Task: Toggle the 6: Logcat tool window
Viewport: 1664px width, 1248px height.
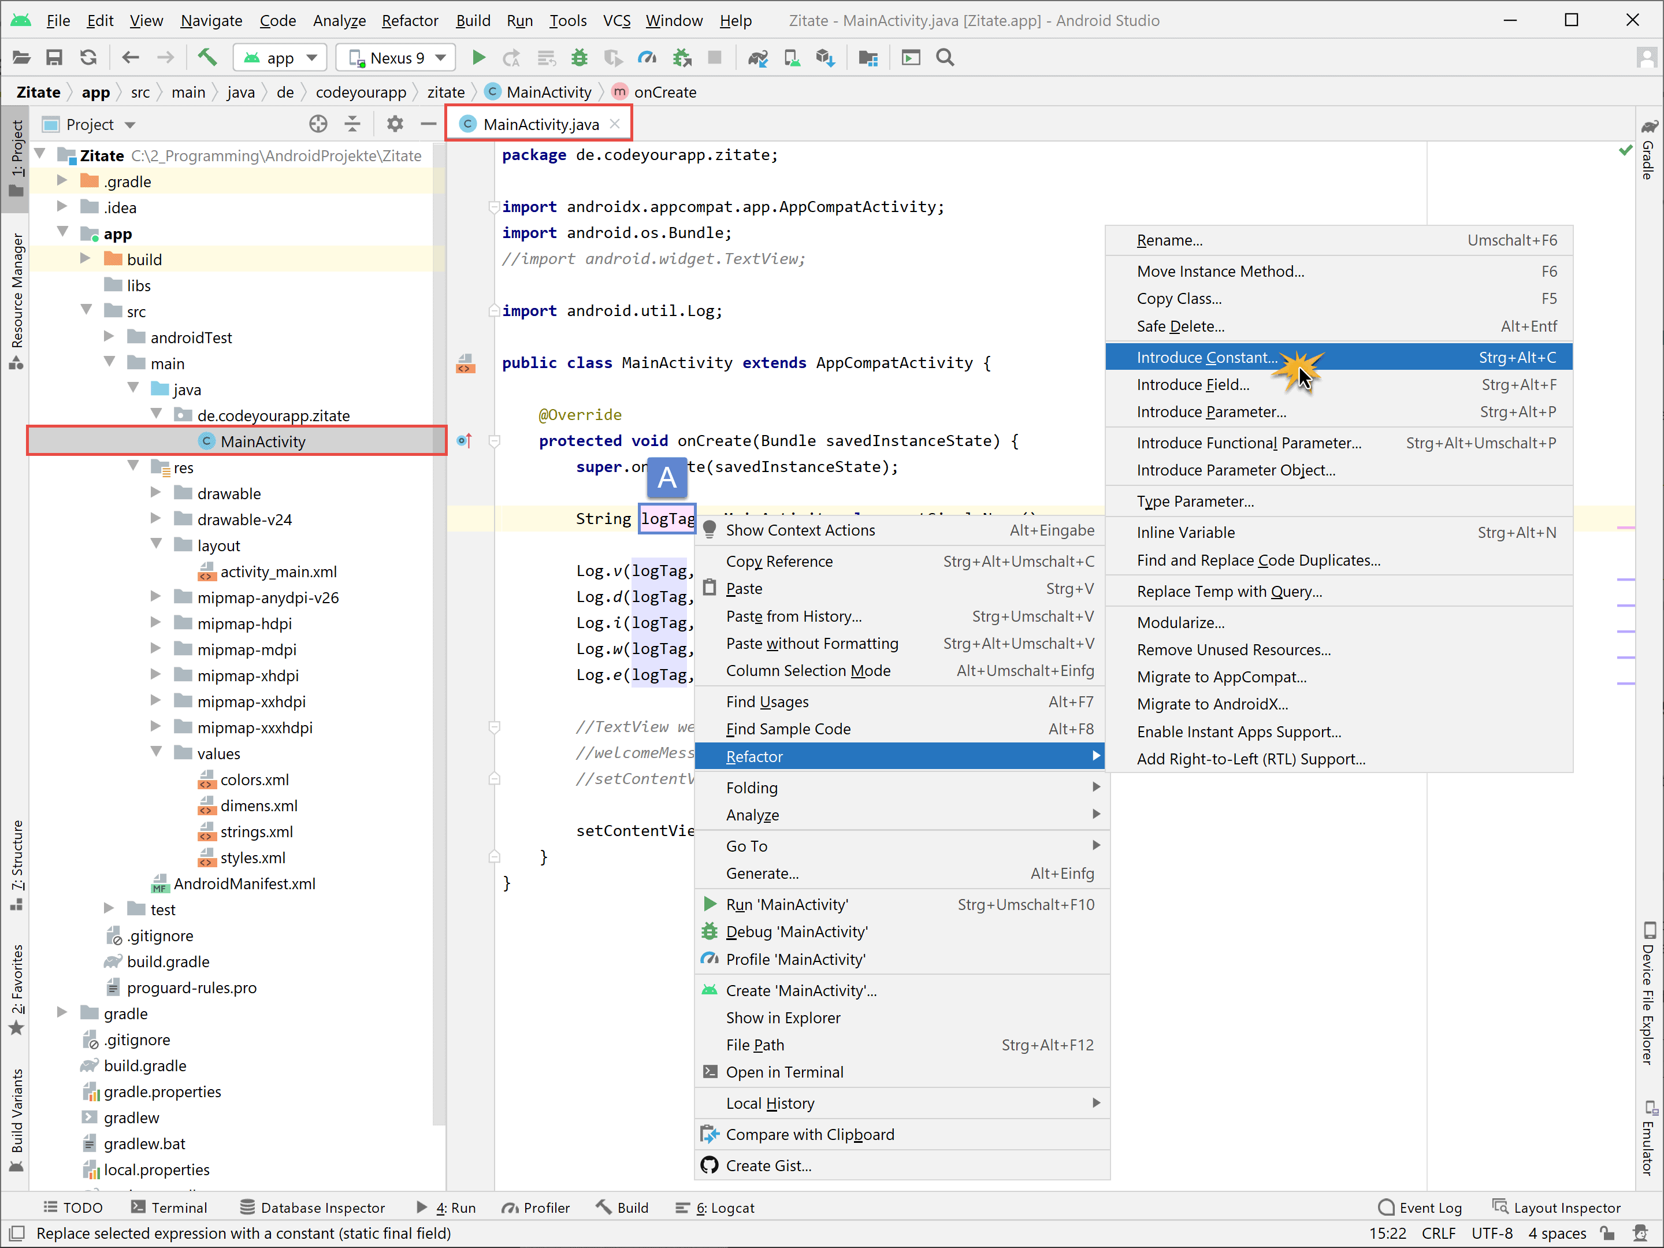Action: coord(715,1208)
